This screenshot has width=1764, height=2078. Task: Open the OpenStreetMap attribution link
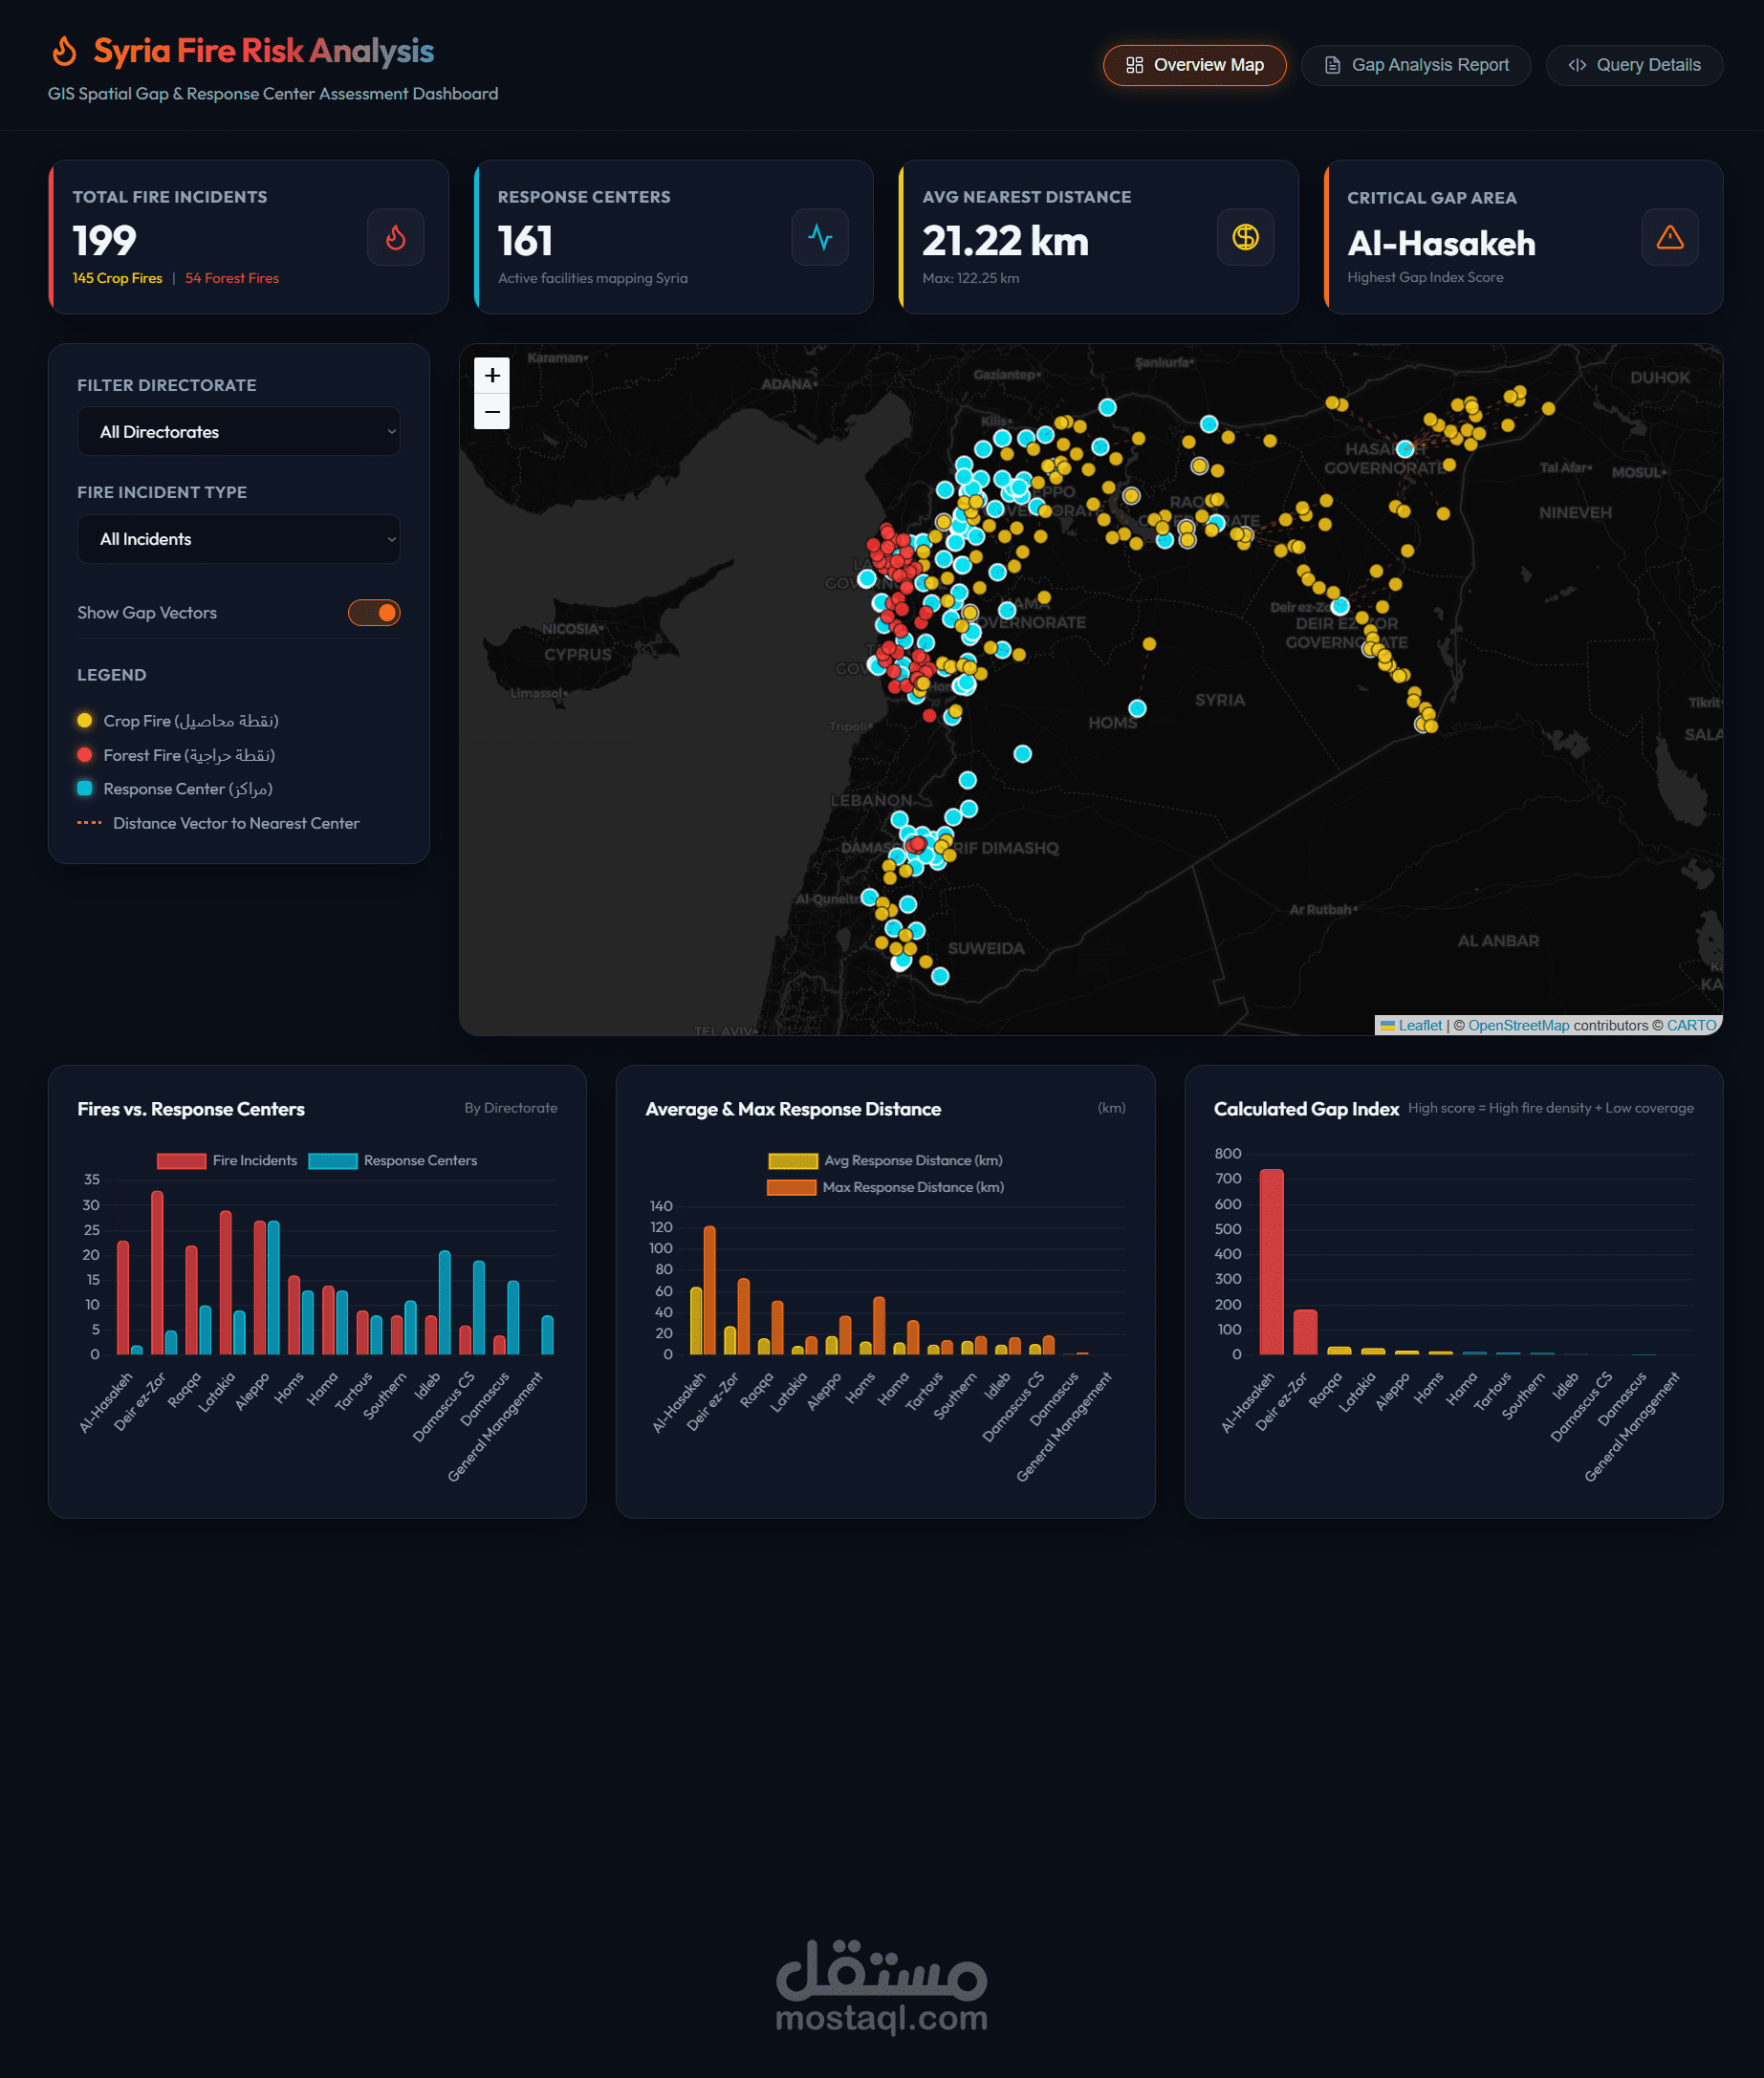(x=1518, y=1025)
